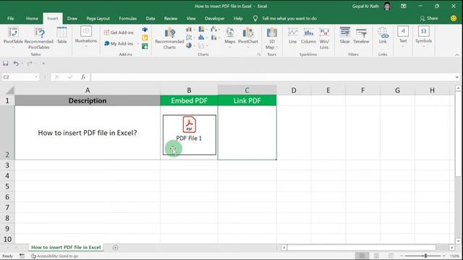Insert a Win/Loss sparkline
Screen dimensions: 463x260
(324, 38)
